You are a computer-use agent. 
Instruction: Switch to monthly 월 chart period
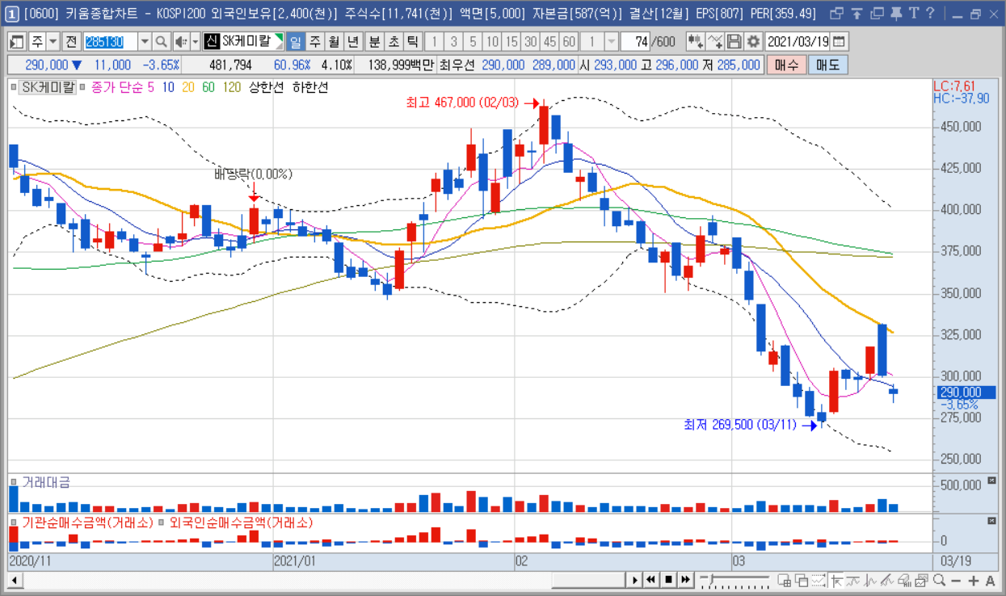click(333, 42)
